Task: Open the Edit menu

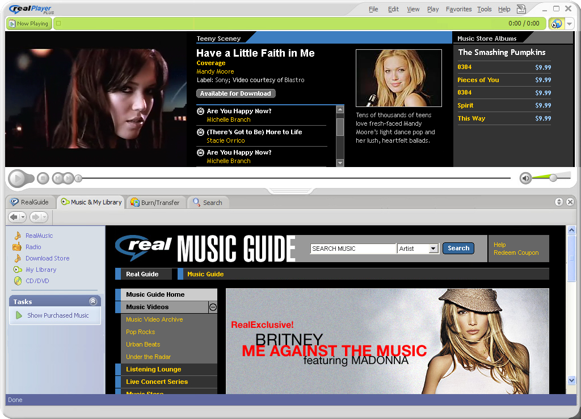Action: click(x=393, y=9)
